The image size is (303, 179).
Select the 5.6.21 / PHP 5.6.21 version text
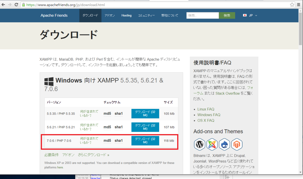tap(61, 127)
